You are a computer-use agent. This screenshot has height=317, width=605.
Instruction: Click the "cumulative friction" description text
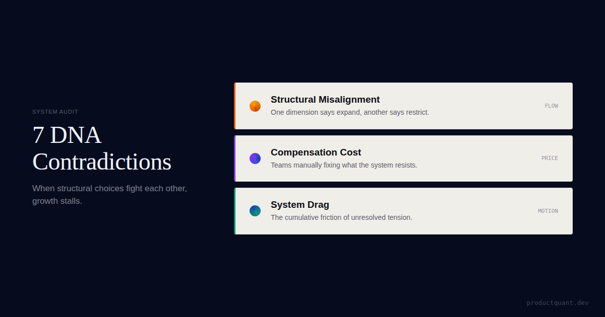click(x=341, y=217)
